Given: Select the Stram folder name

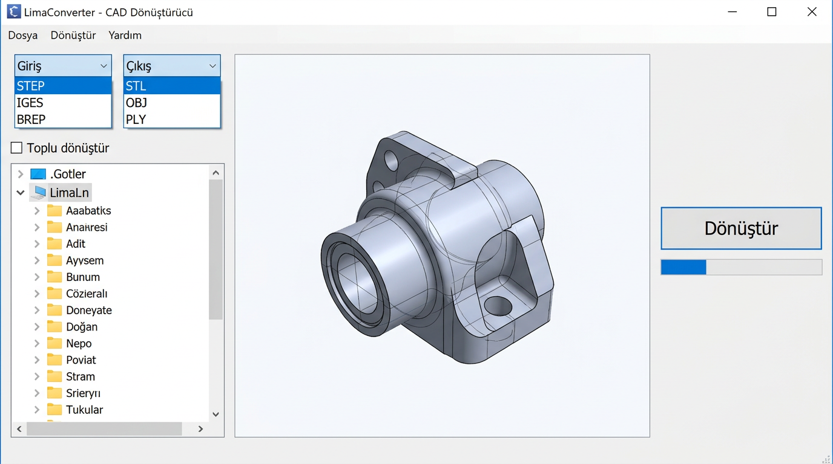Looking at the screenshot, I should (81, 376).
